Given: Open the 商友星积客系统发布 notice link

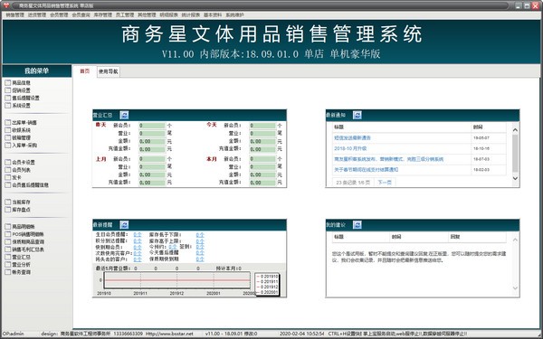Looking at the screenshot, I should coord(388,159).
